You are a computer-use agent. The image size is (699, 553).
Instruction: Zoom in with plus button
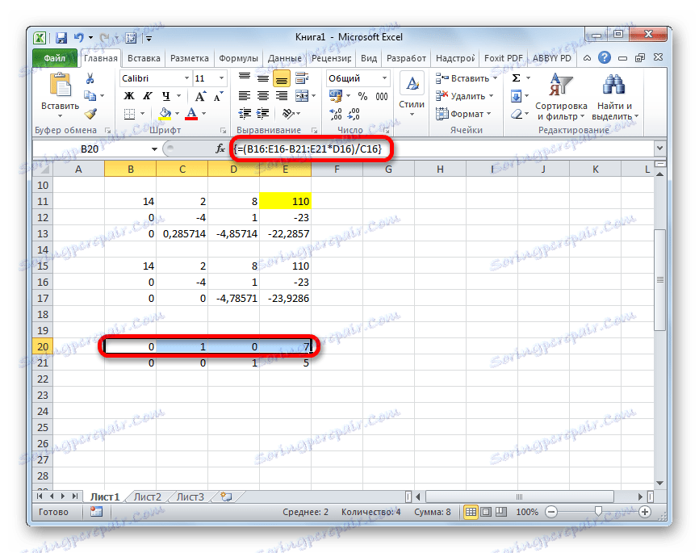645,512
